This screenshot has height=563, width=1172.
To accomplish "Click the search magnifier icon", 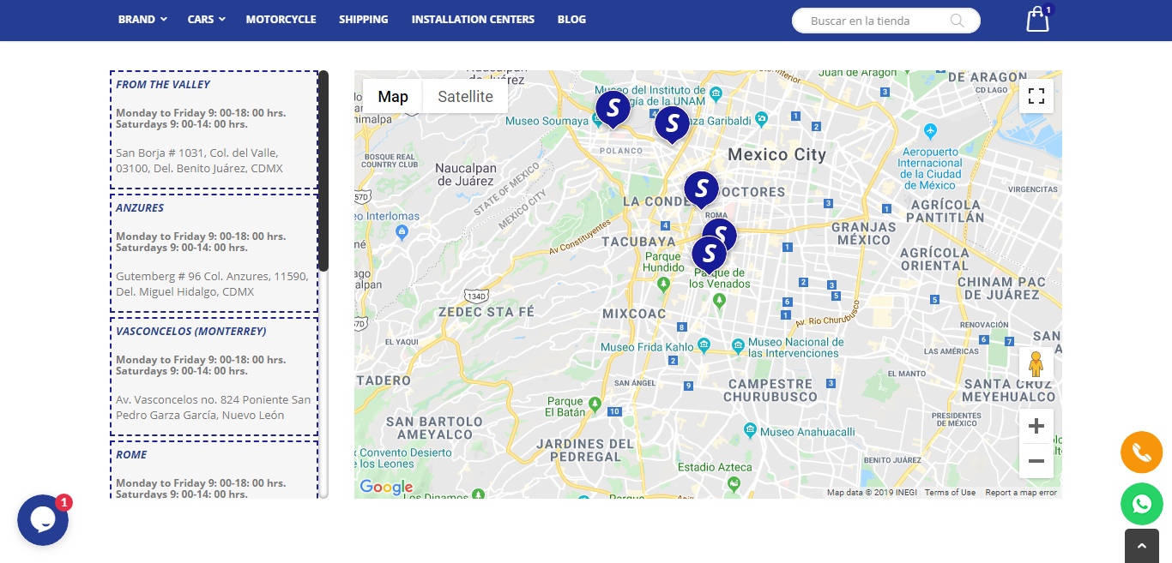I will [958, 21].
